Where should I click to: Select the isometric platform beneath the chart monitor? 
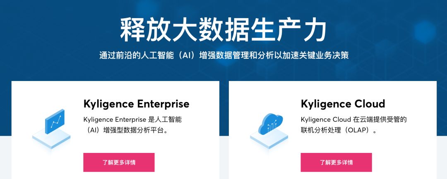click(x=51, y=138)
